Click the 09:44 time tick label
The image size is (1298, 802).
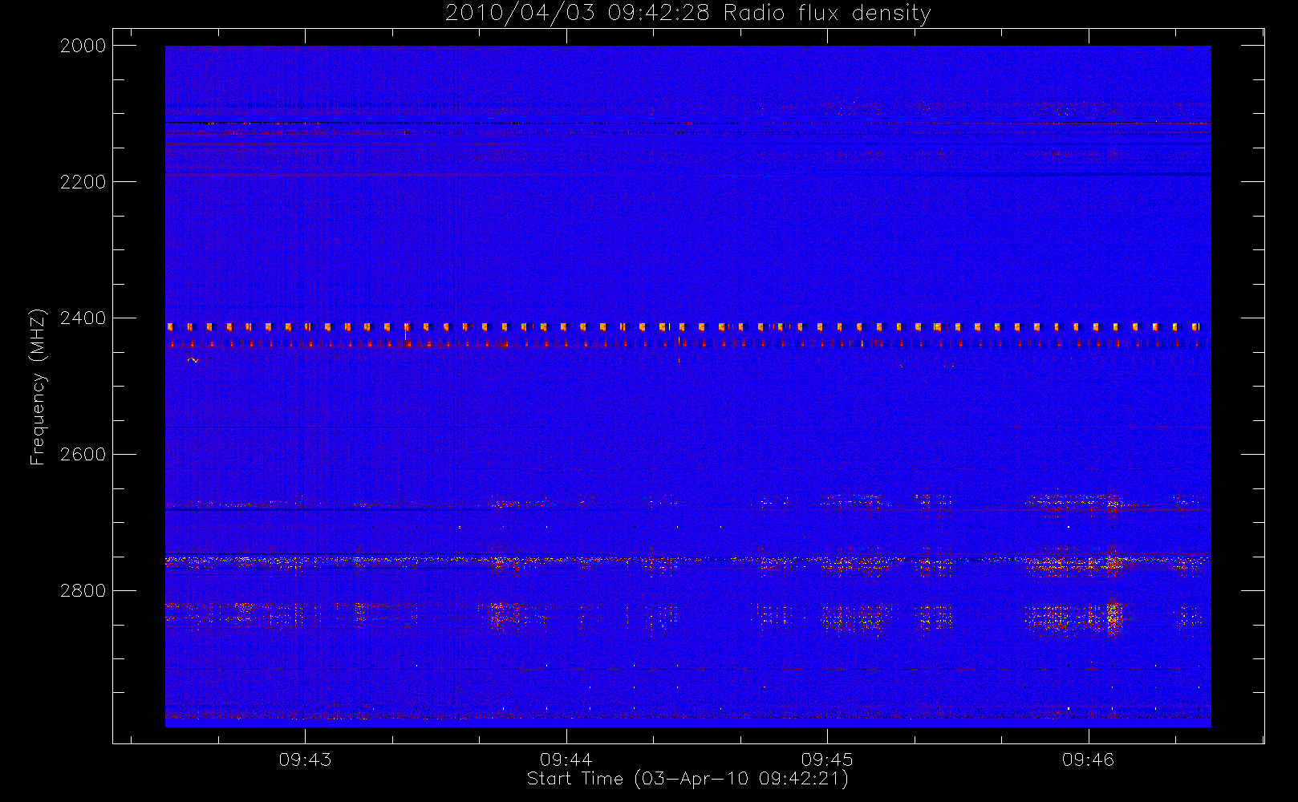[566, 759]
